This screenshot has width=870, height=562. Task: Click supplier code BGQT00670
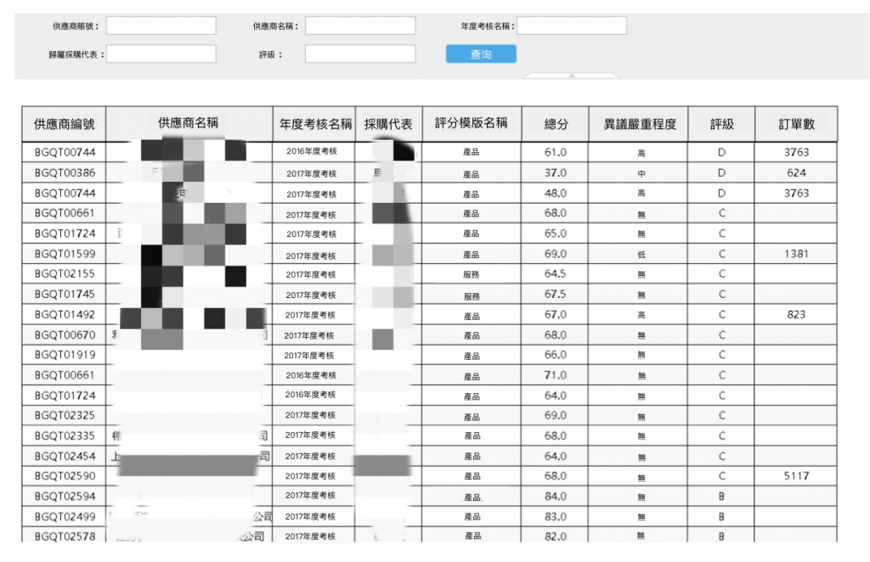tap(65, 335)
